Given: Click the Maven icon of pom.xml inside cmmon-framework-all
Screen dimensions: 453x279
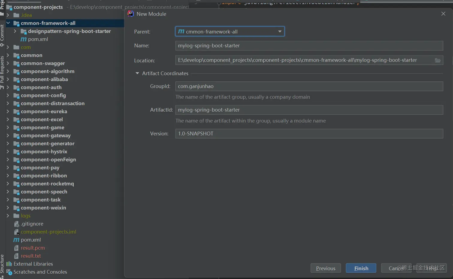Looking at the screenshot, I should pyautogui.click(x=24, y=39).
